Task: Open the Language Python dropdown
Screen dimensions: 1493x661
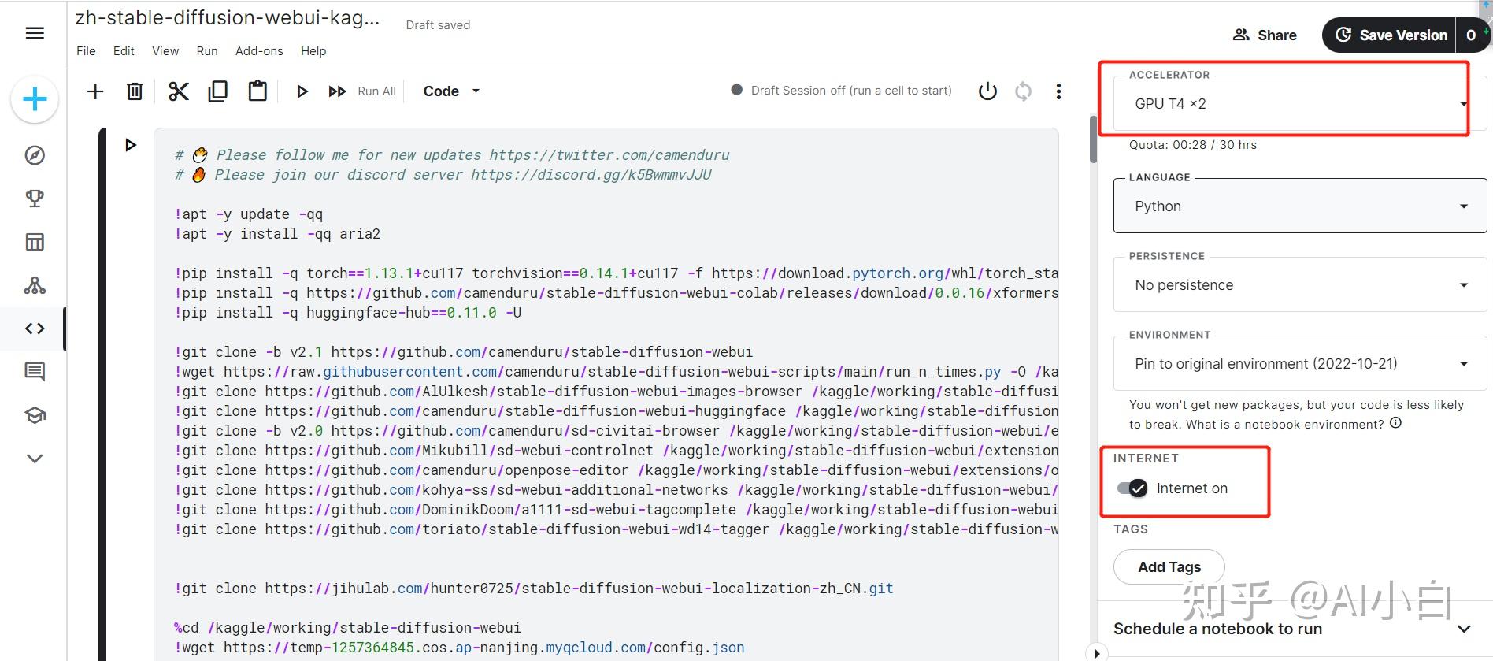Action: 1299,206
